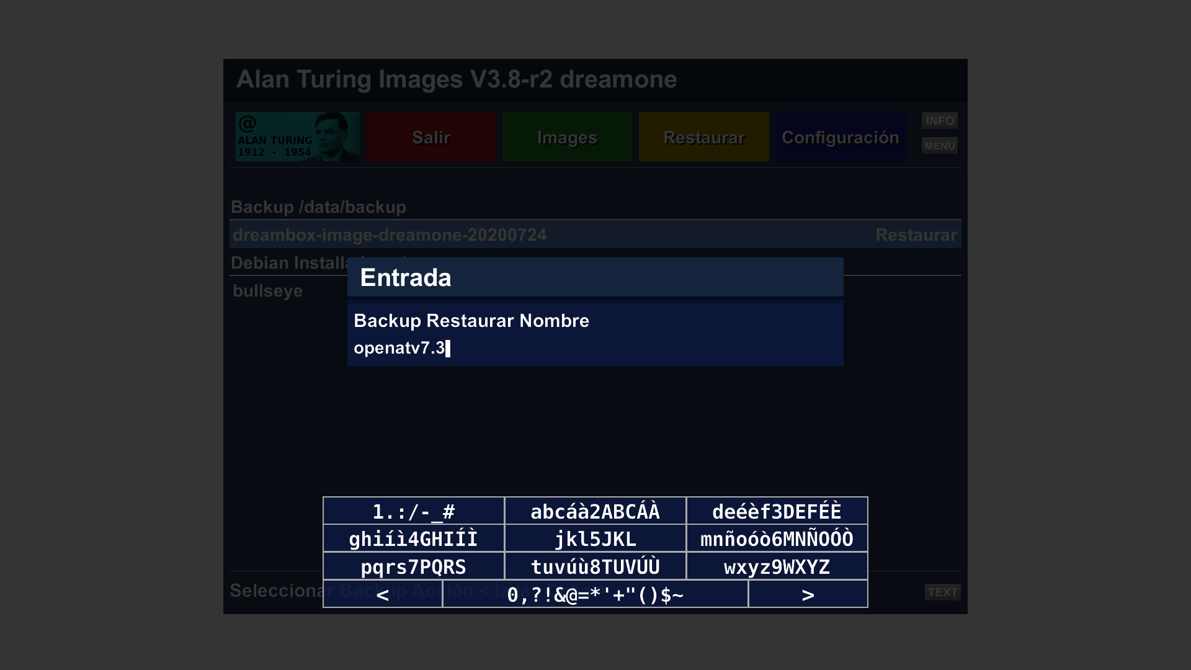This screenshot has width=1191, height=670.
Task: Open the blue Configuración button
Action: coord(840,137)
